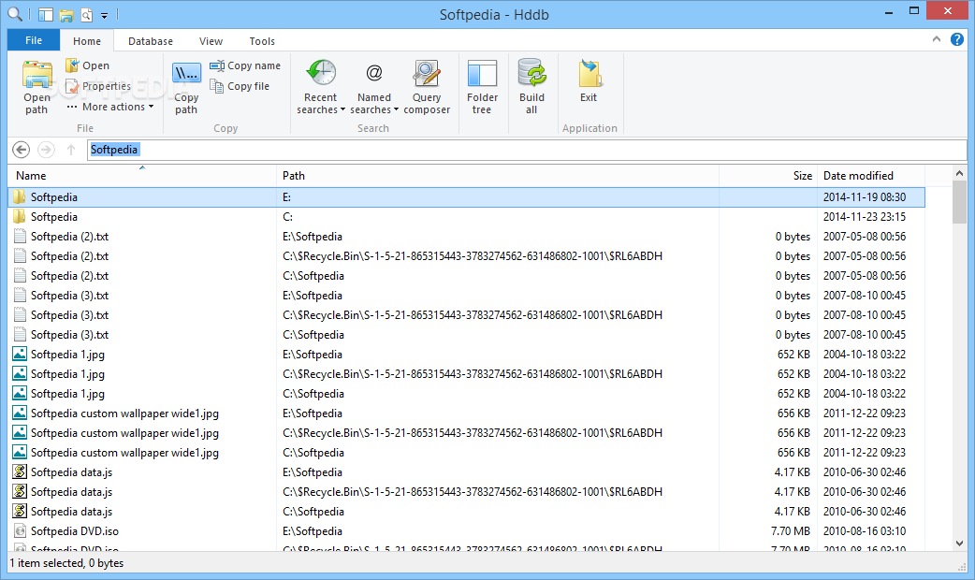Switch to the Tools ribbon tab
975x580 pixels.
(262, 41)
